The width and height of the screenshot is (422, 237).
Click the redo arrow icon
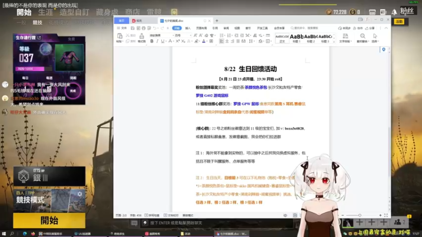click(162, 28)
